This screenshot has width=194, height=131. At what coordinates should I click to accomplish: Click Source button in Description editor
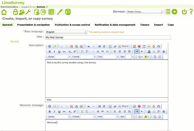(x=123, y=46)
